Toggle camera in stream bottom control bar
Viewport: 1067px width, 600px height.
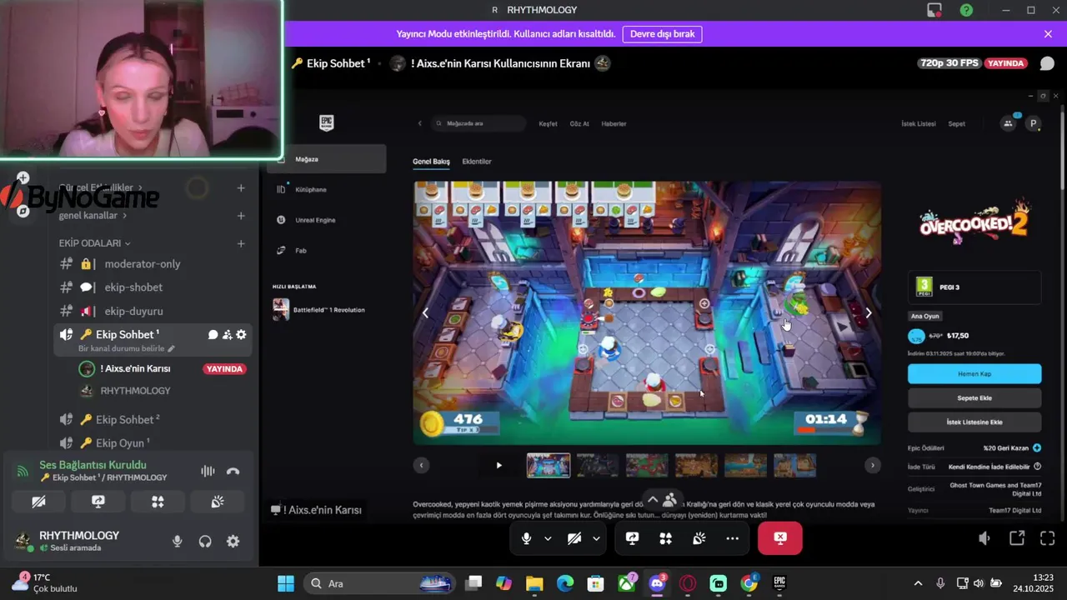[574, 538]
